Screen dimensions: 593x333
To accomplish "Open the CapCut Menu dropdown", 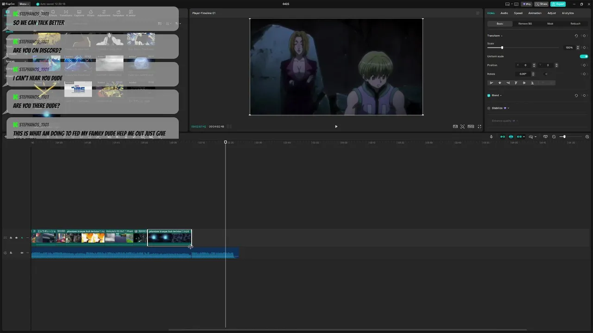I will [x=24, y=4].
